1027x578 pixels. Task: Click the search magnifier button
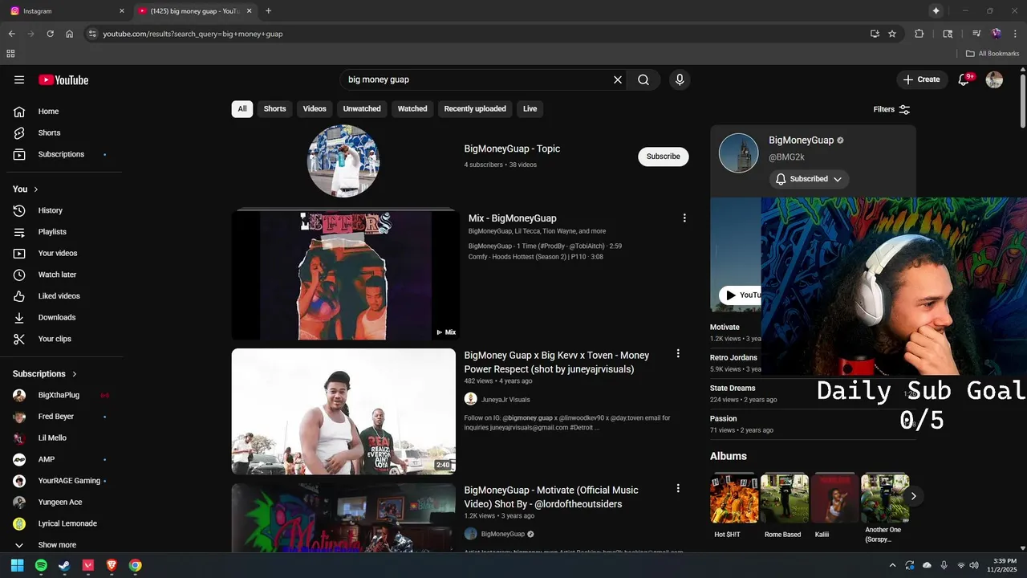pos(643,79)
